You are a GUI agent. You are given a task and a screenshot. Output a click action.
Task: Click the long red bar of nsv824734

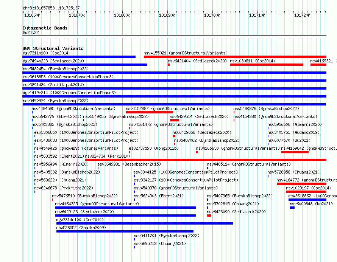pos(206,160)
